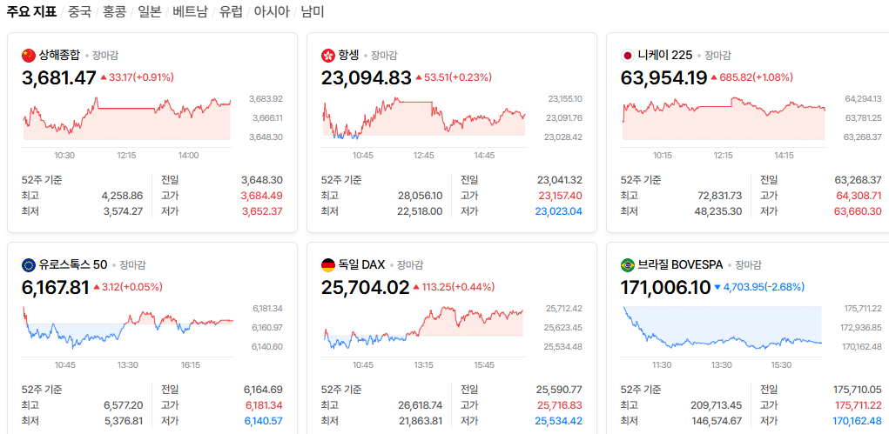Screen dimensions: 889x434
Task: Click the Japan flag icon beside 니케이 225
Action: coord(628,56)
